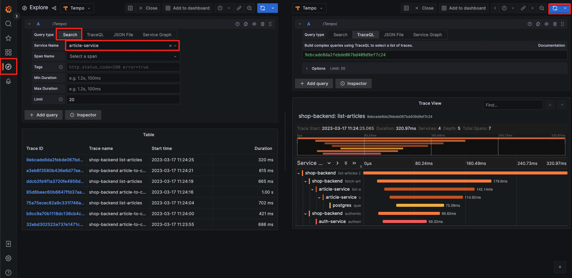Collapse the article-service list-a span row
This screenshot has width=572, height=278.
312,189
